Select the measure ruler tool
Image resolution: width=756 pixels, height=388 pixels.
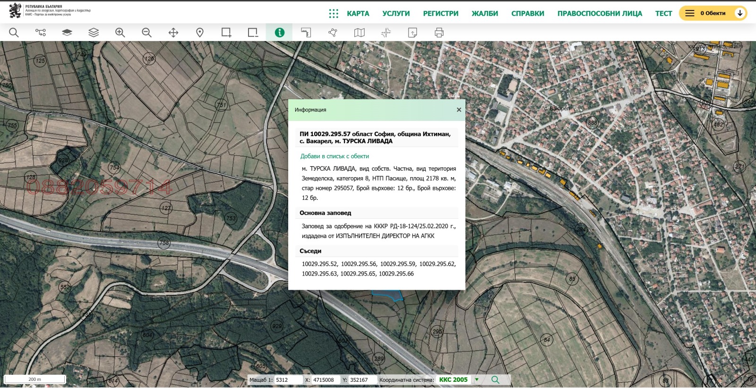pos(306,33)
